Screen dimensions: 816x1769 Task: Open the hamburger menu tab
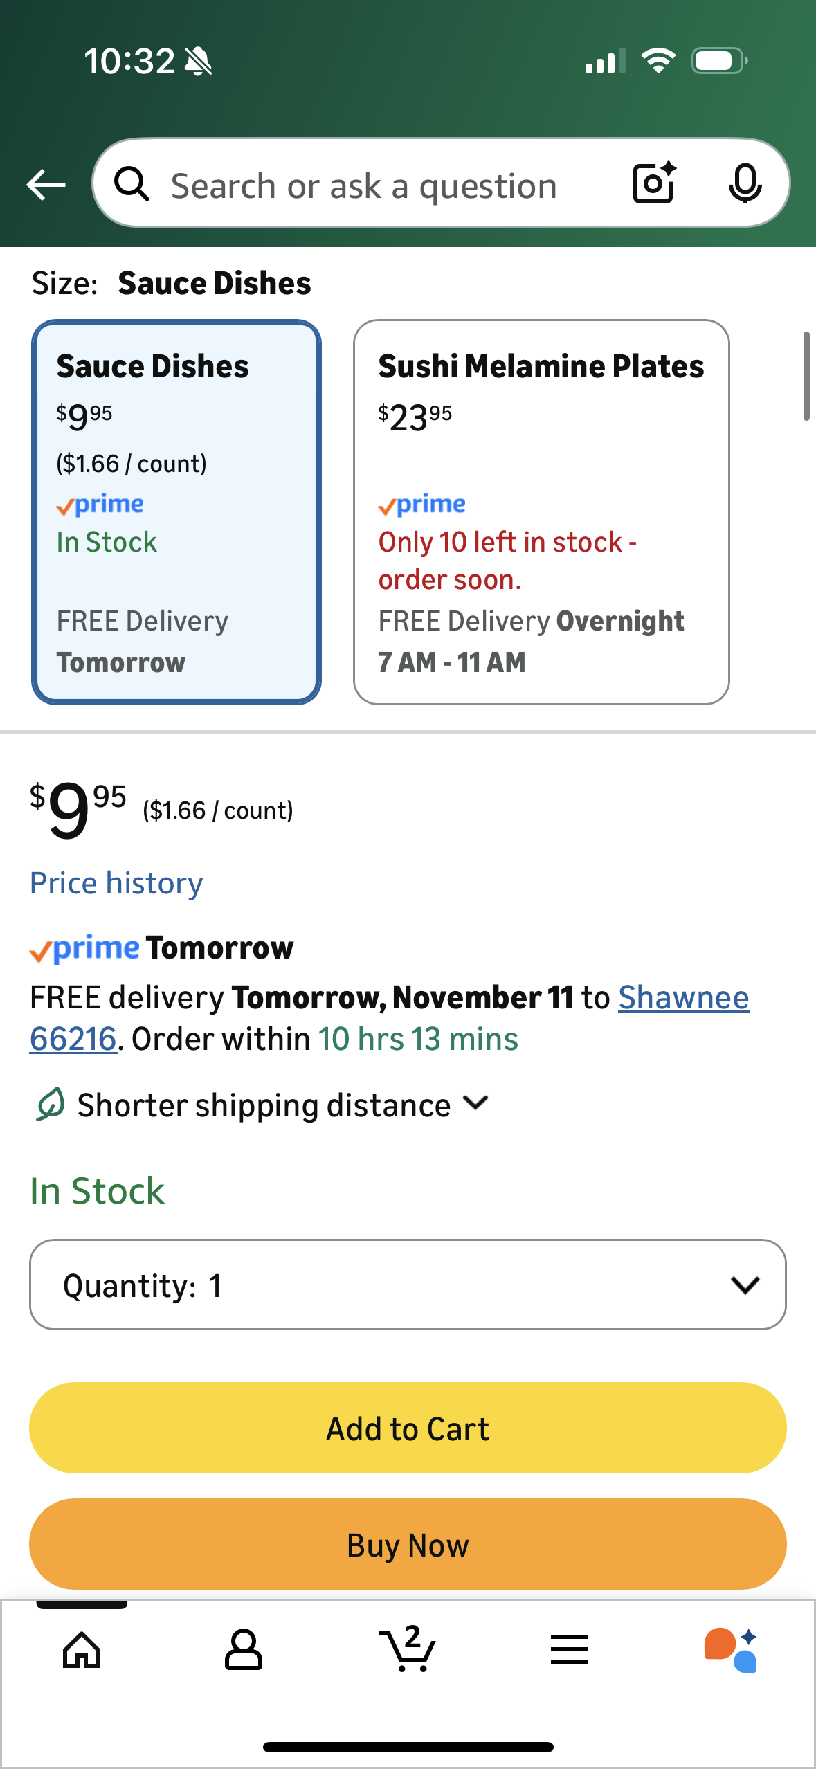click(570, 1649)
